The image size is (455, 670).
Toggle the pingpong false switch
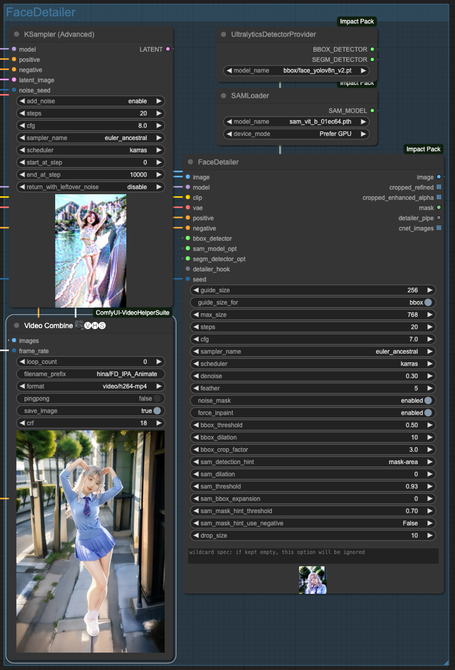[x=157, y=398]
